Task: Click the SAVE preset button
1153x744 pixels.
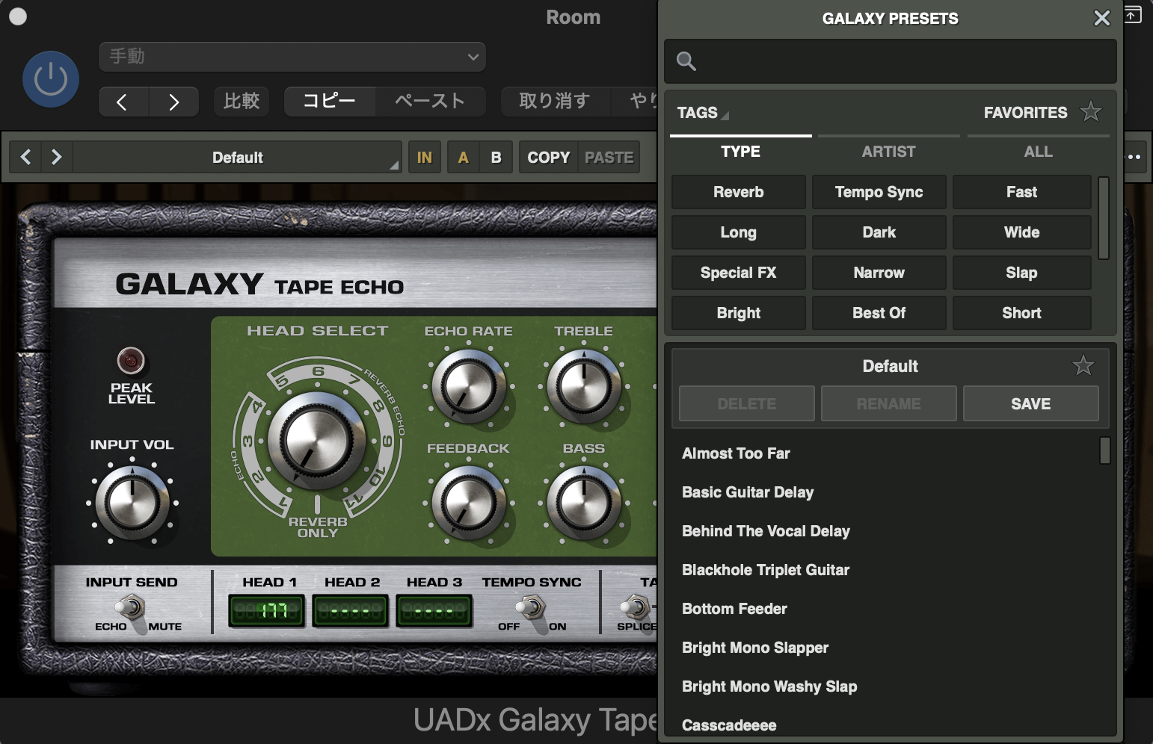Action: point(1030,403)
